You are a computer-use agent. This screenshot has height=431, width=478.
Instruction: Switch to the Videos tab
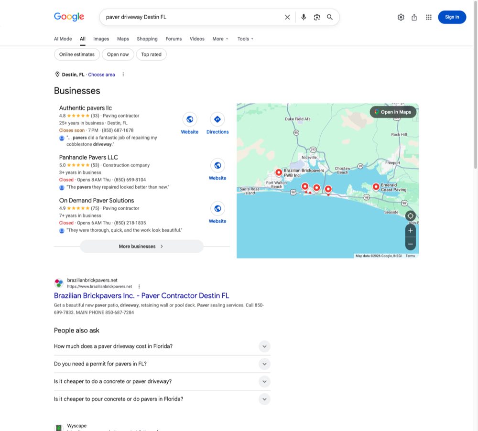click(197, 39)
